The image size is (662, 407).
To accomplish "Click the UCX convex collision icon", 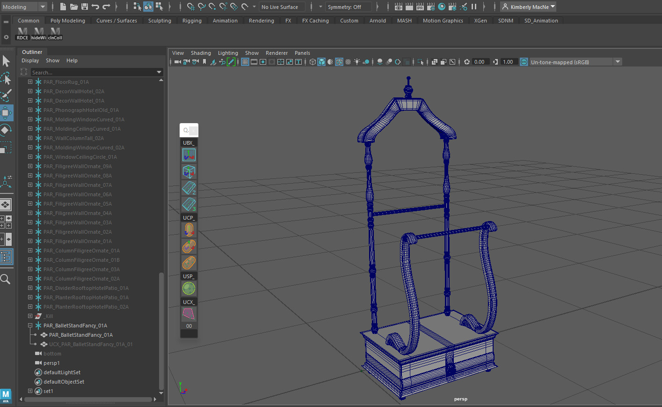I will point(189,314).
